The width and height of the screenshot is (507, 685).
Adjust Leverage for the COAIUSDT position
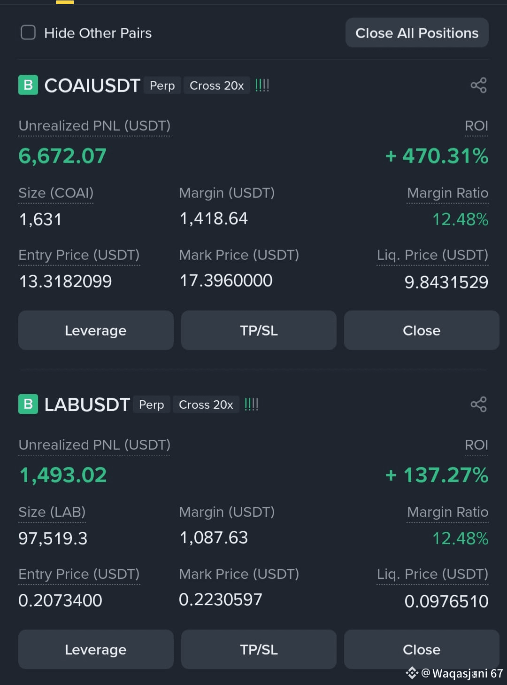(x=96, y=330)
